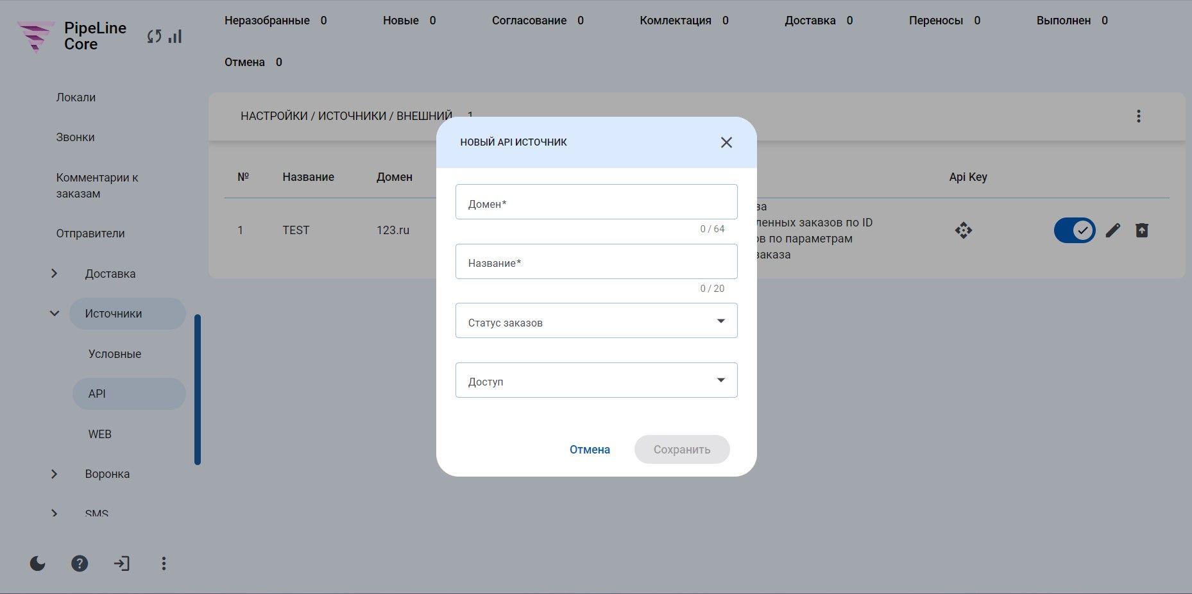Switch to dark mode moon icon
The height and width of the screenshot is (594, 1192).
[x=38, y=563]
